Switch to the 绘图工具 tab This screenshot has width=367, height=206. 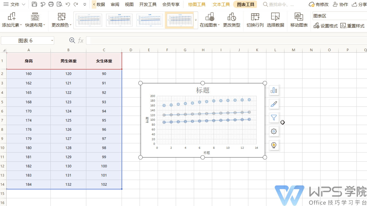coord(197,4)
